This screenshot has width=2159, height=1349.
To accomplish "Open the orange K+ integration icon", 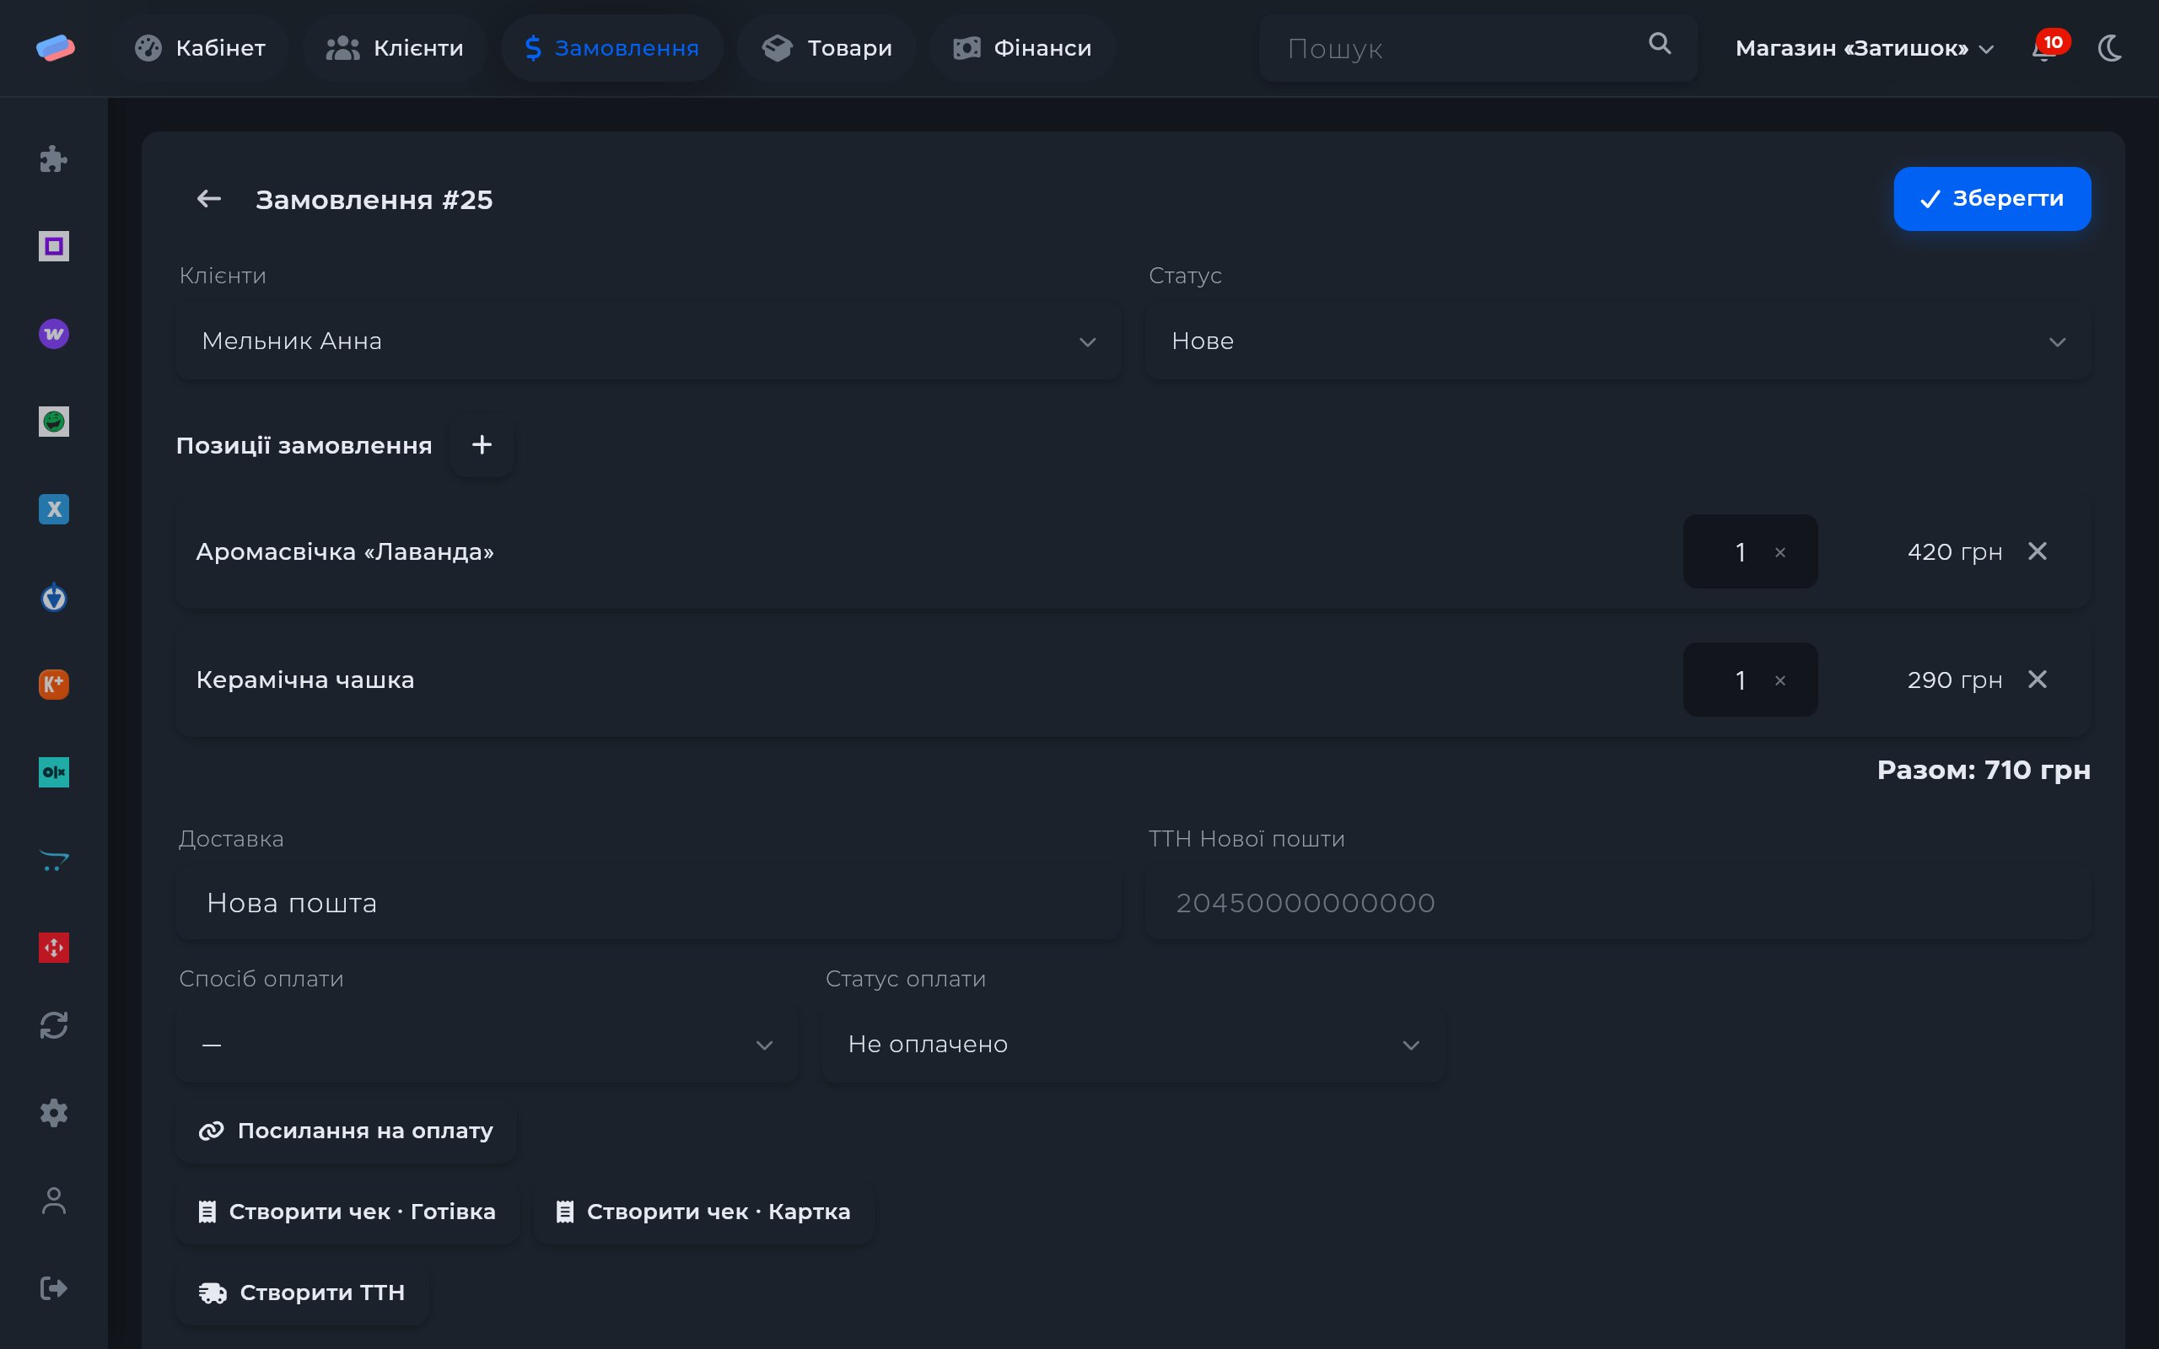I will point(53,685).
